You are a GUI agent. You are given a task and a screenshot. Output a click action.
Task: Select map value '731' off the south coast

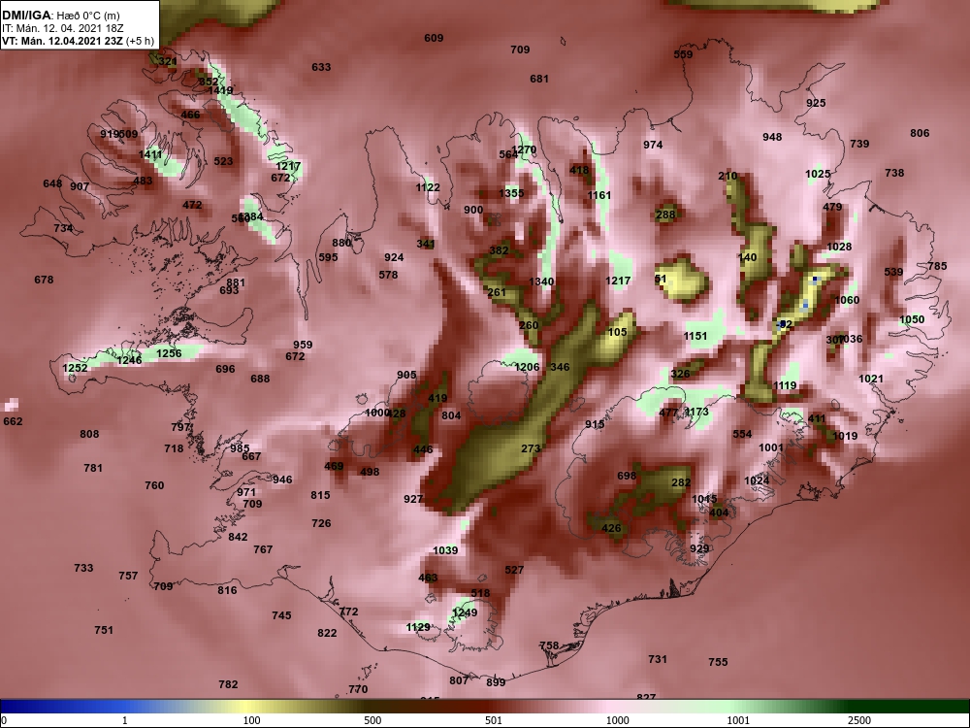[658, 659]
